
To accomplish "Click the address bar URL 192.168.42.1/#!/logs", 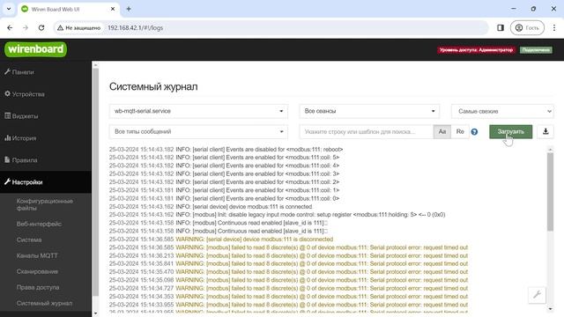I will (x=135, y=27).
